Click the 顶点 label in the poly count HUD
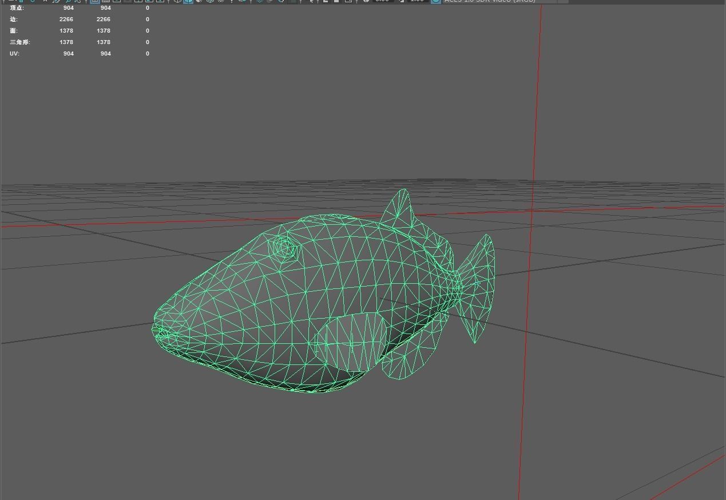 click(17, 8)
